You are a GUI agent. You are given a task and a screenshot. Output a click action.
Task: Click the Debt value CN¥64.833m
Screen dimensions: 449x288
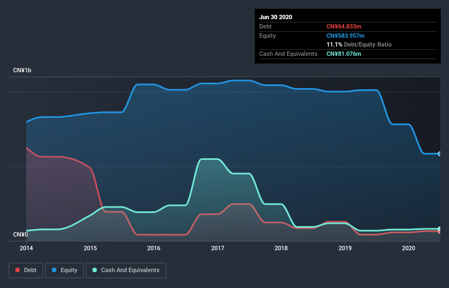(x=343, y=26)
